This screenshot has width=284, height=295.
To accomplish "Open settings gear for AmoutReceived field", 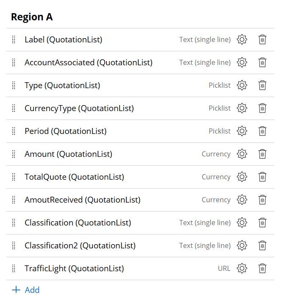I will pyautogui.click(x=242, y=200).
